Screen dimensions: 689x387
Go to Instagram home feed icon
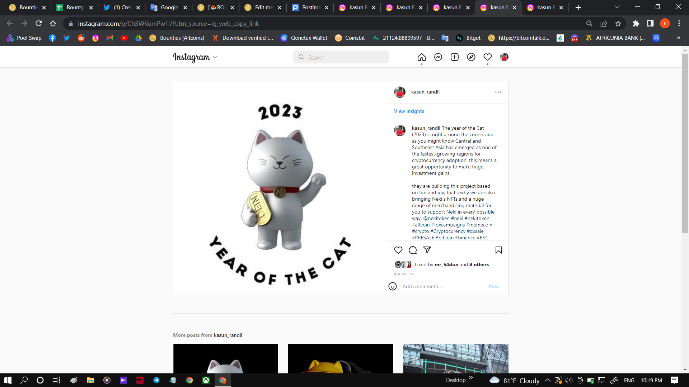pyautogui.click(x=421, y=57)
